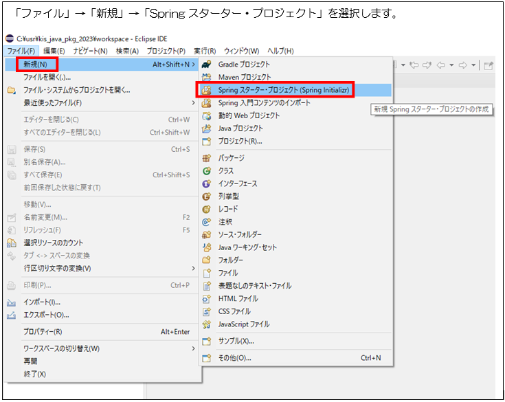Open the ウィンドウ(W) menu in menu bar
This screenshot has width=505, height=402.
click(x=241, y=51)
